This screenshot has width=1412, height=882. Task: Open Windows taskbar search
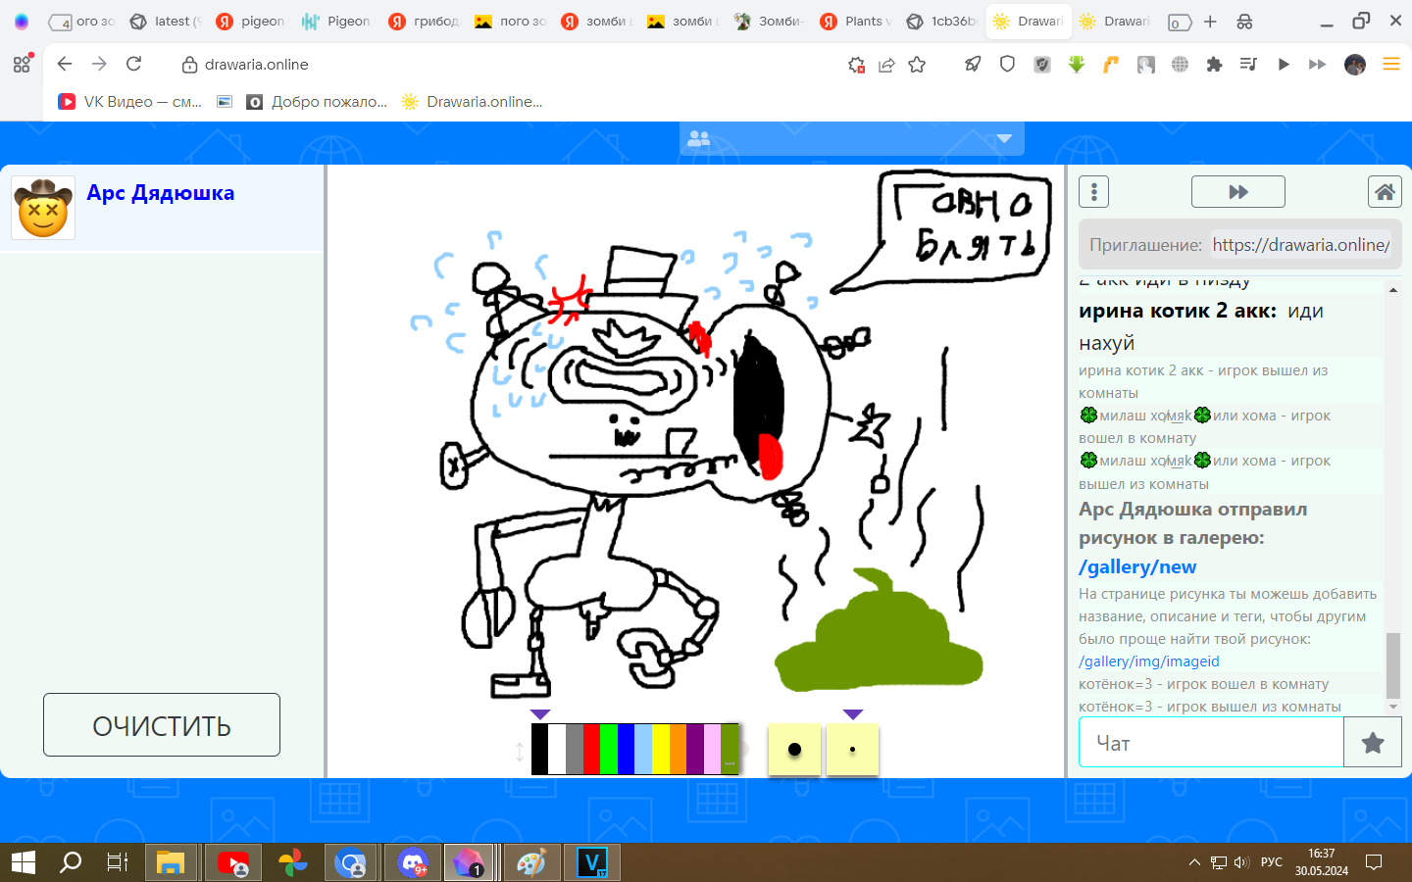71,862
